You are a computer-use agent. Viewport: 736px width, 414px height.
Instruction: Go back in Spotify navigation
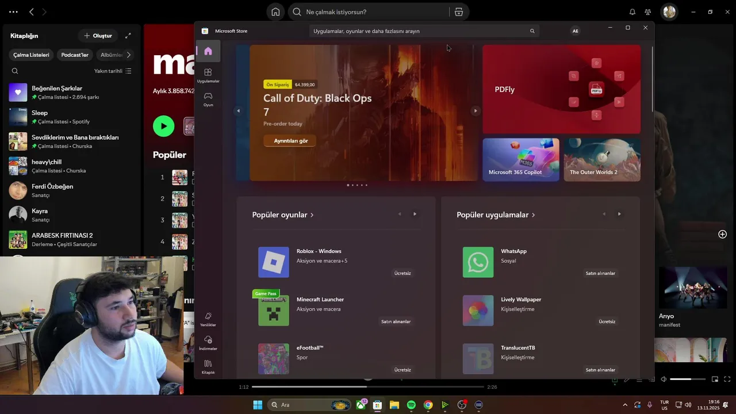coord(31,11)
